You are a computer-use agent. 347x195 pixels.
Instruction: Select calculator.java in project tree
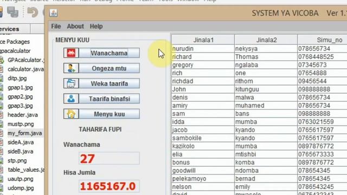[25, 69]
